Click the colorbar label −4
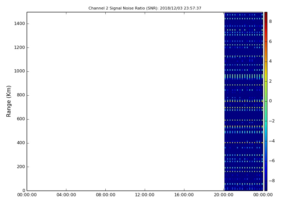 coord(272,141)
